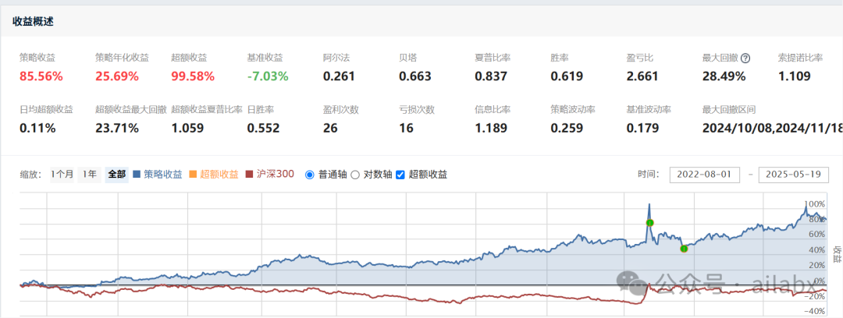Toggle the blue 策略收益 legend series

tap(158, 175)
